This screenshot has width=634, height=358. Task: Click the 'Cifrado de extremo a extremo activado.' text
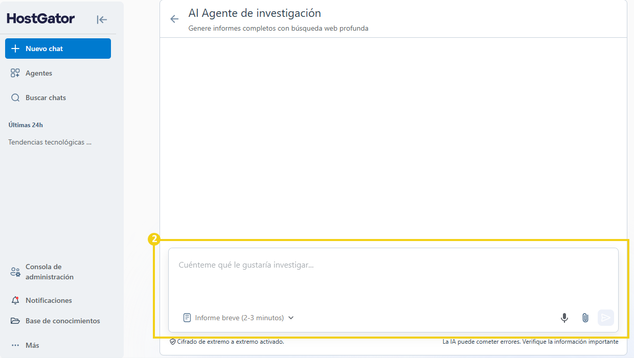pos(231,342)
